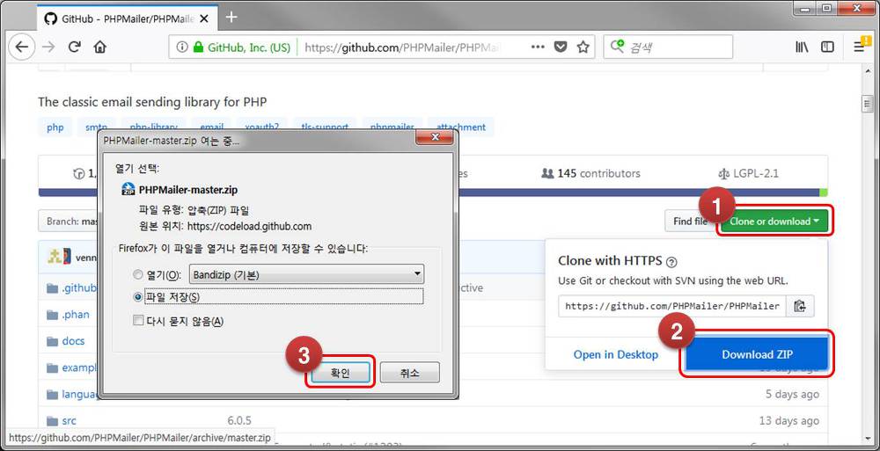Open the docs folder link
The image size is (880, 451).
(74, 341)
